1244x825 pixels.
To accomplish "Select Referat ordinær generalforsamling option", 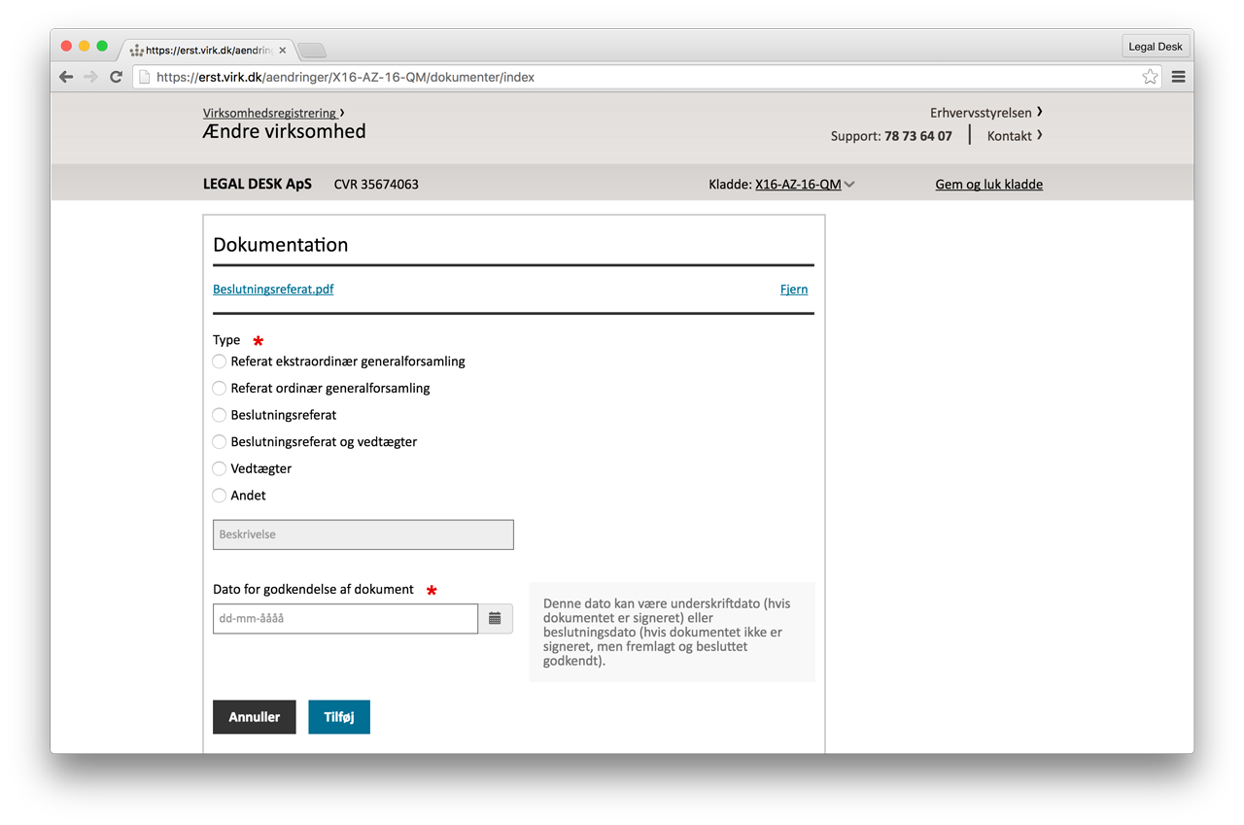I will pos(220,388).
